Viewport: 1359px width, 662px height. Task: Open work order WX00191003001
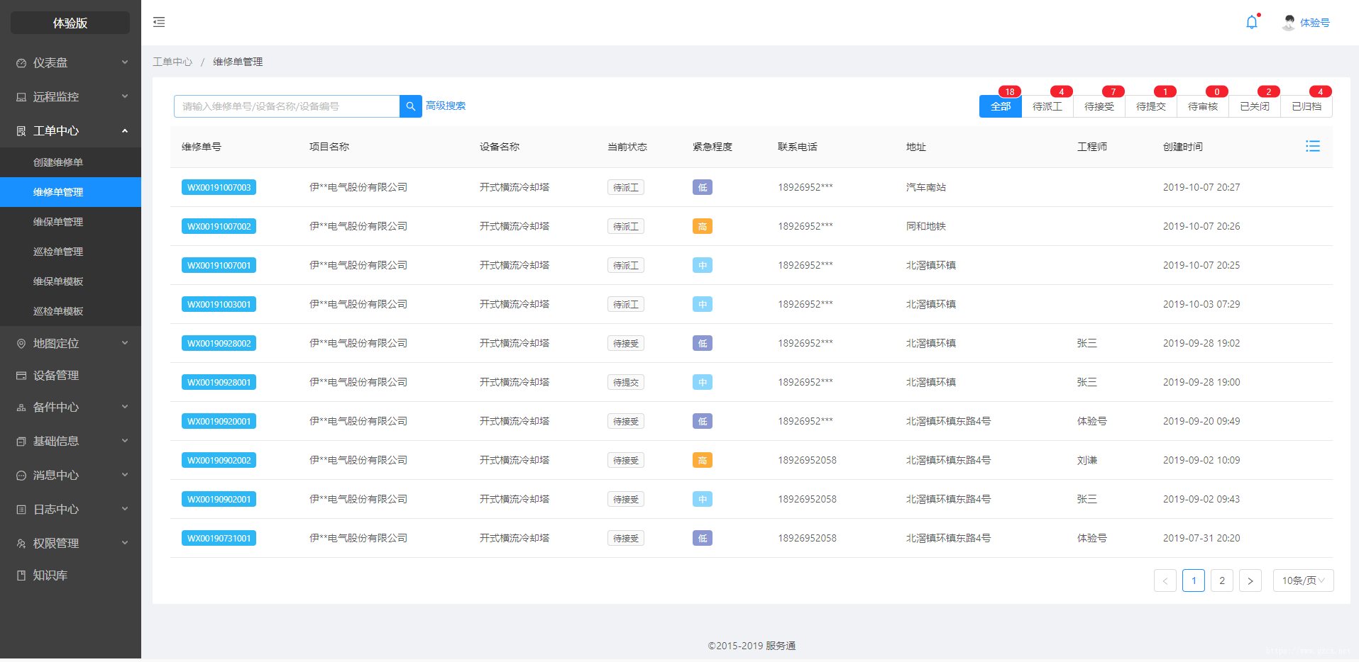click(x=219, y=304)
